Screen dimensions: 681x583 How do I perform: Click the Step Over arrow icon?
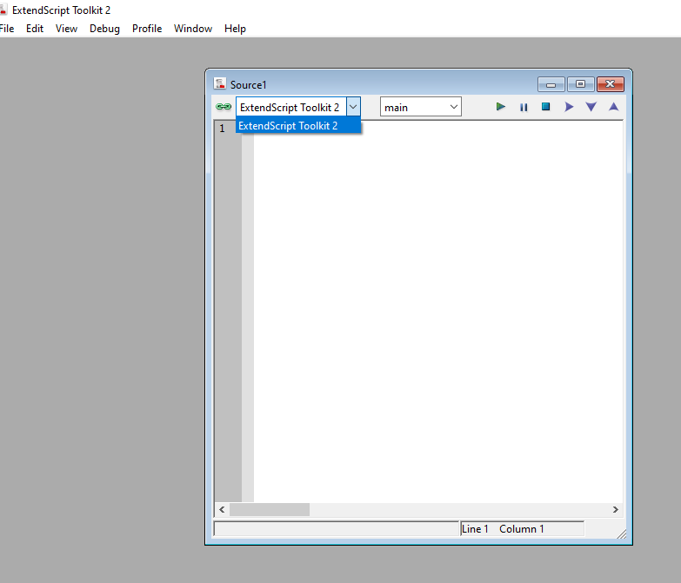569,107
